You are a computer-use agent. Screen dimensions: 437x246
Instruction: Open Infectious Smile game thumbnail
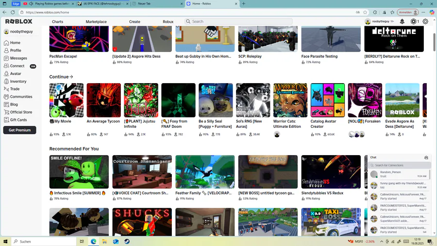(x=79, y=172)
